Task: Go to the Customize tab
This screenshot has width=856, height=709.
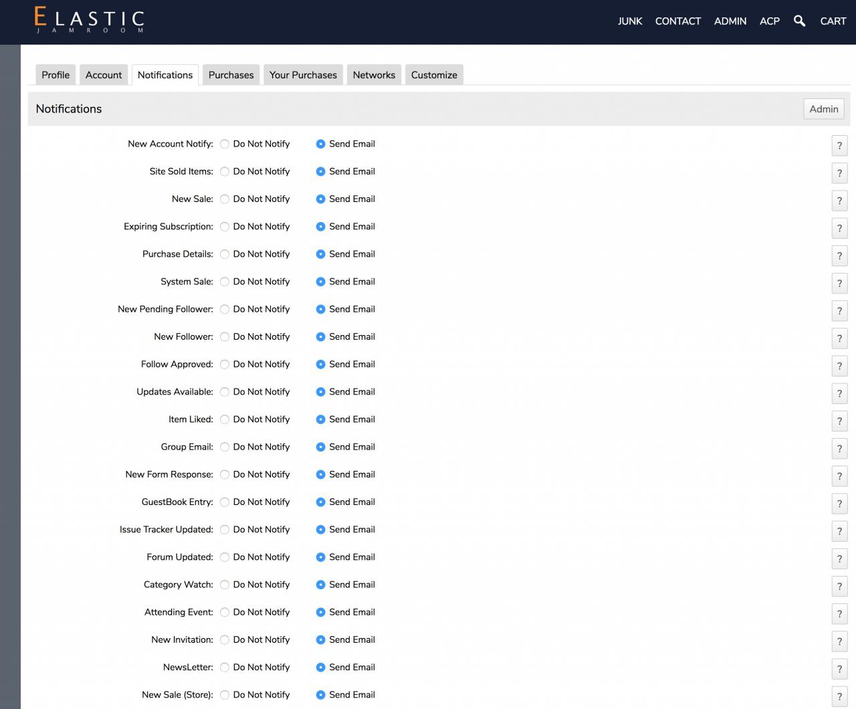Action: [x=434, y=75]
